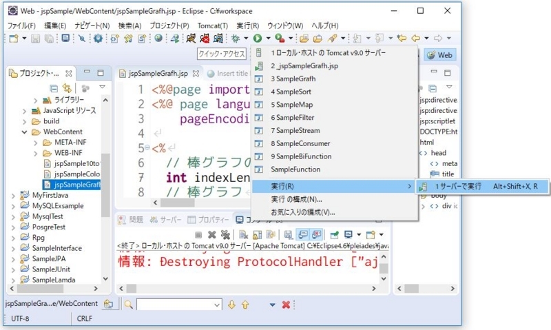Click Project Explorer horizontal scrollbar
The height and width of the screenshot is (330, 551).
click(54, 289)
